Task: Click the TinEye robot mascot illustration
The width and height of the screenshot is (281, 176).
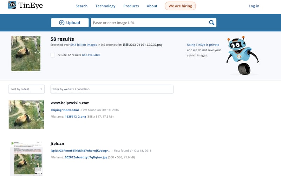Action: pos(243,56)
